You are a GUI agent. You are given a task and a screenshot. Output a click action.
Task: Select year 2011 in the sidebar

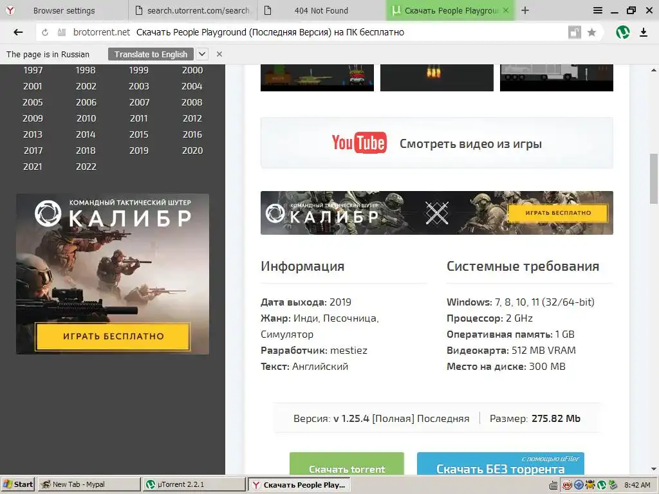(x=139, y=118)
